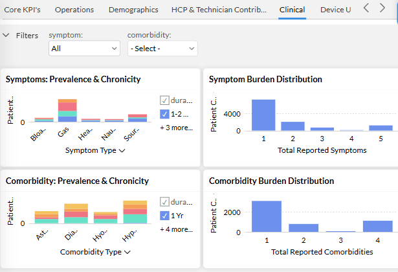Click 'Total Reported Symptoms' axis label
The width and height of the screenshot is (398, 272).
(322, 150)
